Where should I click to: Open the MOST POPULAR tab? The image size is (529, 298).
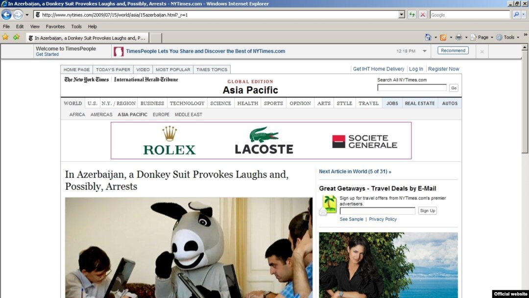(x=173, y=70)
